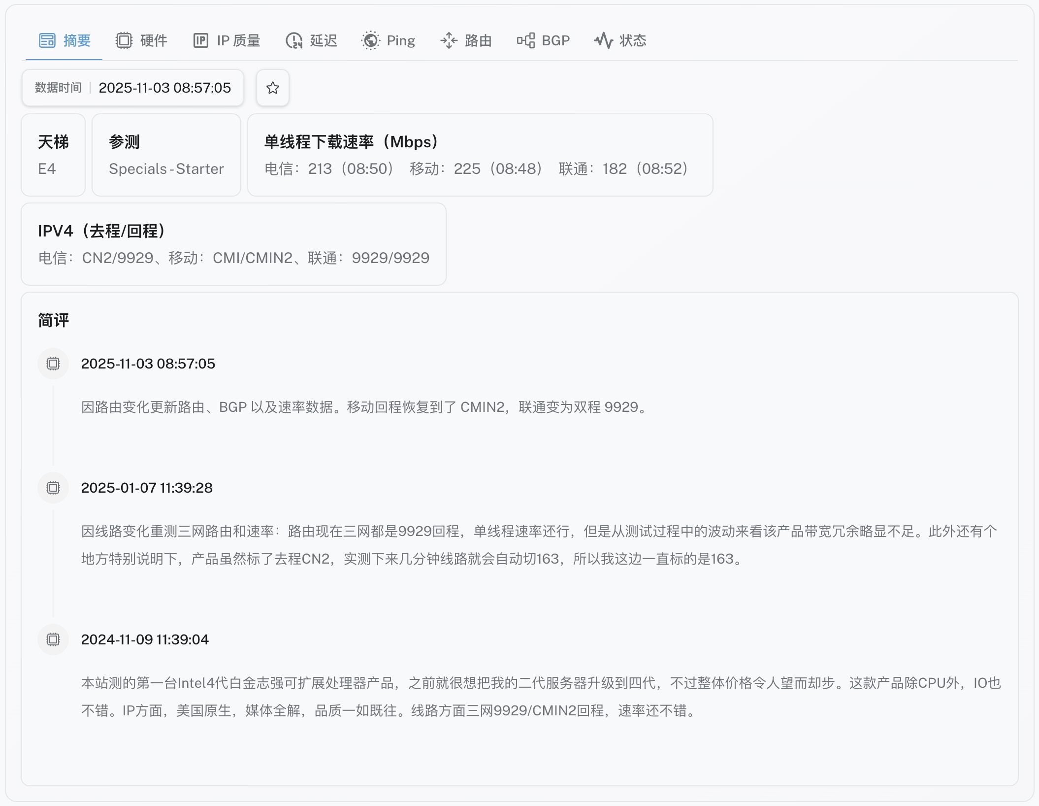Click the 数据时间 date box

tap(132, 88)
